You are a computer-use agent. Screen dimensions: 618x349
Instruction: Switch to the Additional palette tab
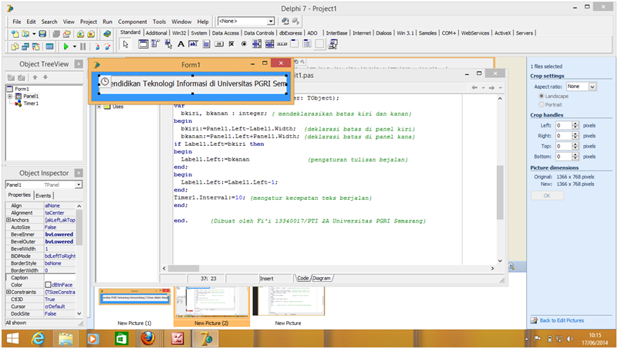click(x=157, y=33)
